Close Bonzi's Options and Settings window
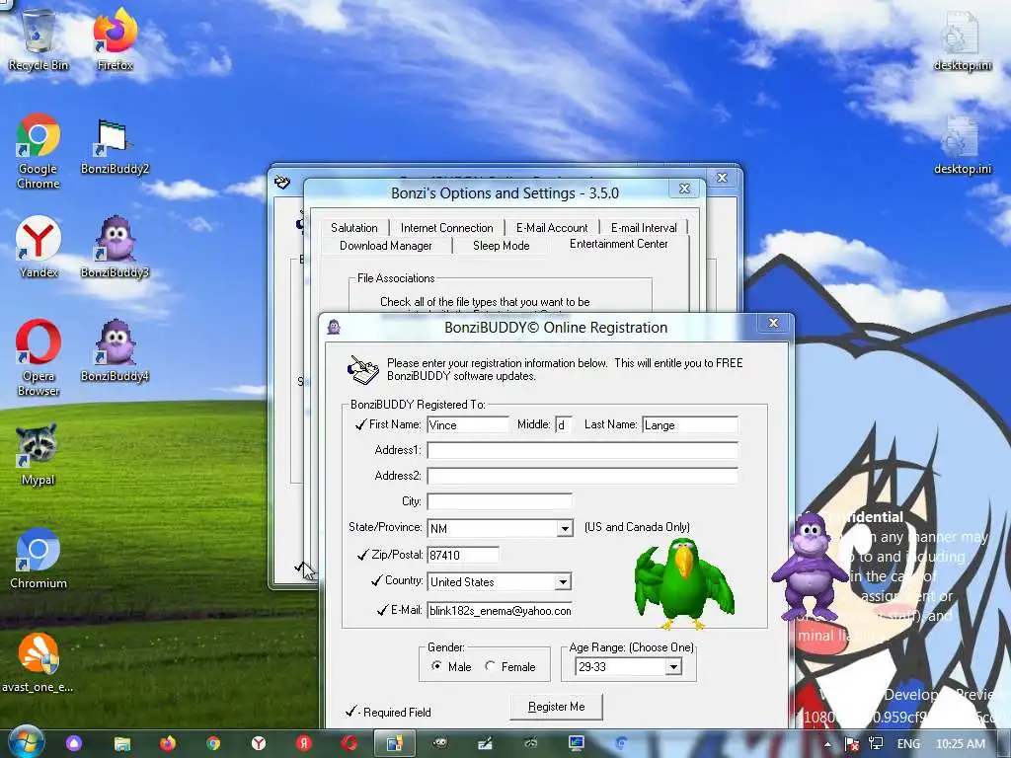Viewport: 1011px width, 758px height. pyautogui.click(x=685, y=189)
